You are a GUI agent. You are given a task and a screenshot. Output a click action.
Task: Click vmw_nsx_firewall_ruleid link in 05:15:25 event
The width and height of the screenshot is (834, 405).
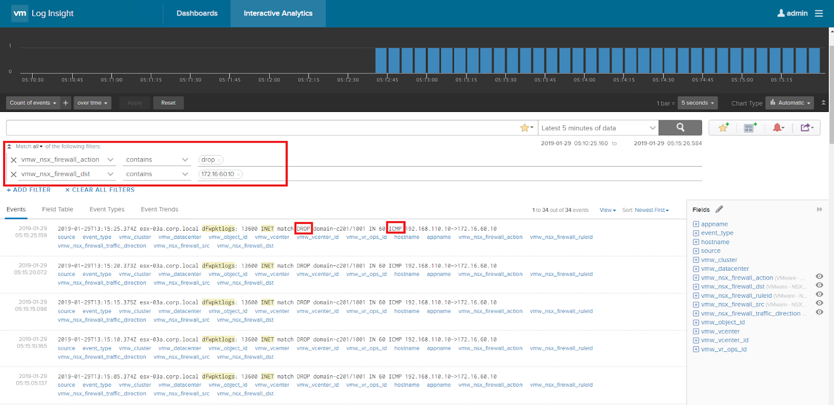(x=561, y=237)
